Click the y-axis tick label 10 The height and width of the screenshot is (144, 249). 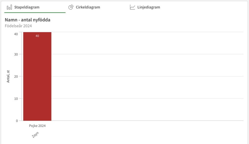[16, 99]
